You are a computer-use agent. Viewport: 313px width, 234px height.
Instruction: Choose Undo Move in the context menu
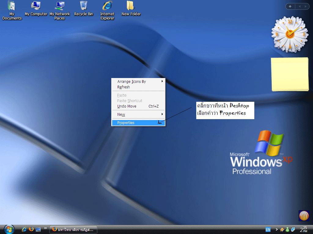tap(138, 106)
